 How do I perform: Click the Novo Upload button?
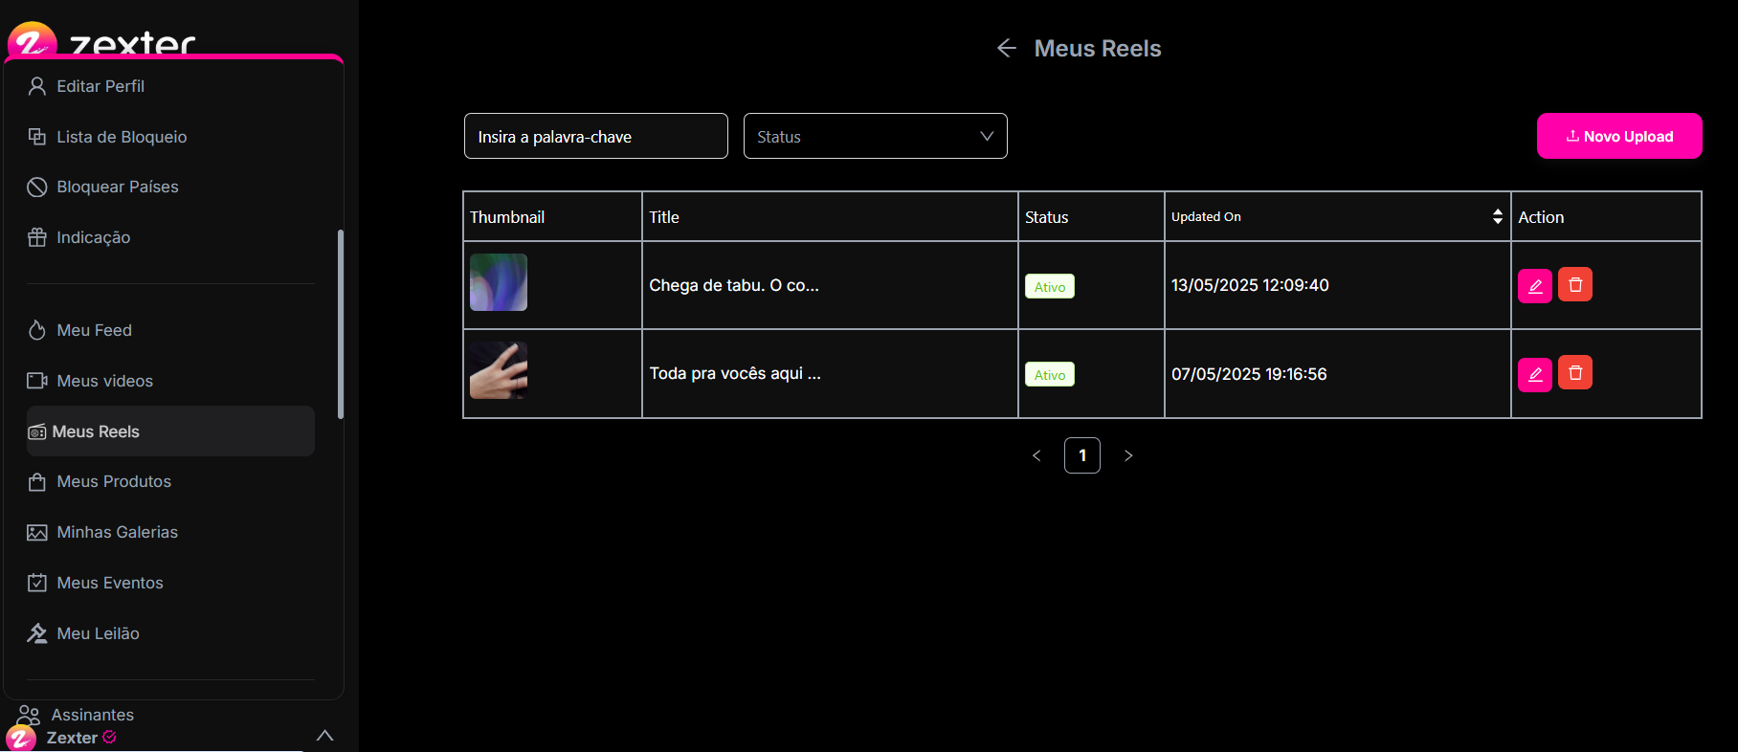pyautogui.click(x=1618, y=136)
